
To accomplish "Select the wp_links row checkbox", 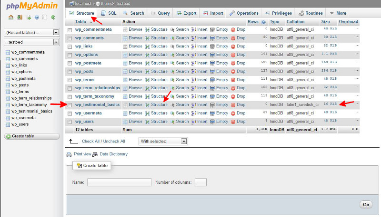I will [x=70, y=47].
